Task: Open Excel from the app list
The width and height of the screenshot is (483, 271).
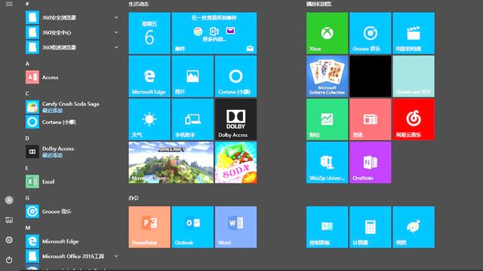Action: point(72,181)
